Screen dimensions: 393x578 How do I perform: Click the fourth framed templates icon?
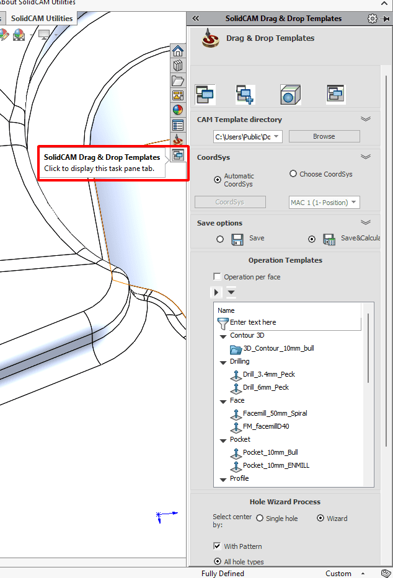(x=335, y=94)
